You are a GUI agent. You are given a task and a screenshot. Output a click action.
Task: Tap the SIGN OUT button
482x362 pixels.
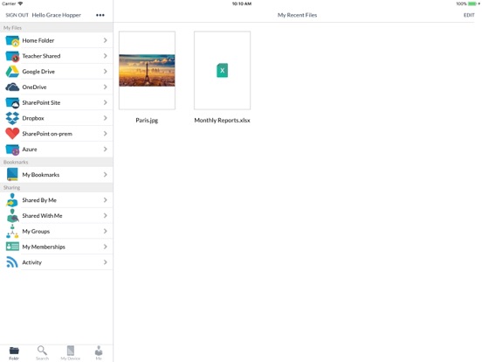click(x=17, y=15)
